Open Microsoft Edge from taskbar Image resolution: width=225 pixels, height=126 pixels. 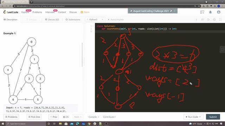coord(77,124)
